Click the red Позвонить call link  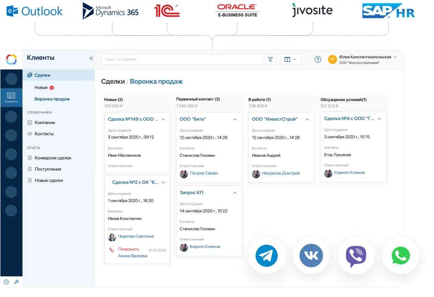click(128, 249)
